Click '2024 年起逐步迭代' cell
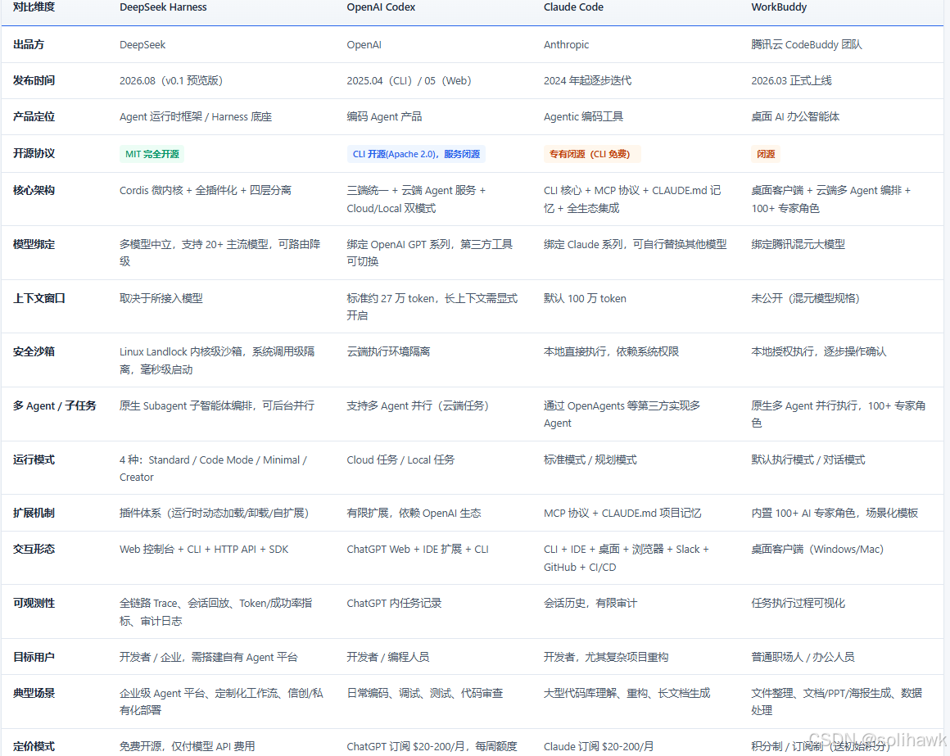Screen dimensions: 950x756 pos(588,80)
